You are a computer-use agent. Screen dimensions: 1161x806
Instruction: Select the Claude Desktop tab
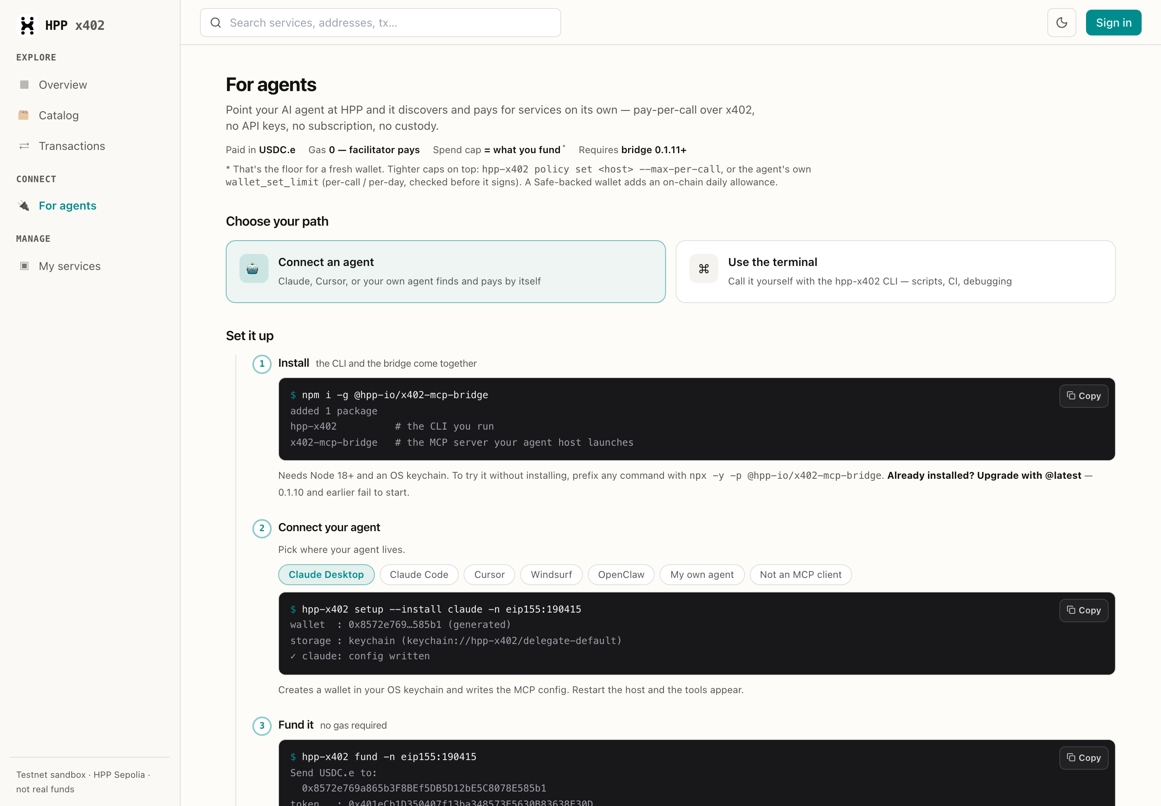[x=326, y=575]
